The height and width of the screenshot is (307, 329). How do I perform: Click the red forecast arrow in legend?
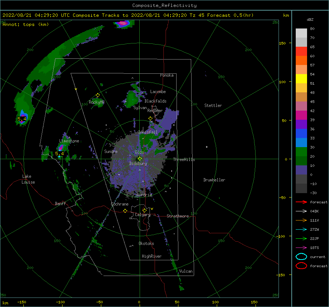coord(301,202)
